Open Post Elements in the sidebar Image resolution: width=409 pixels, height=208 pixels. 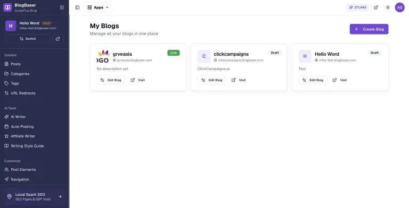pos(23,169)
